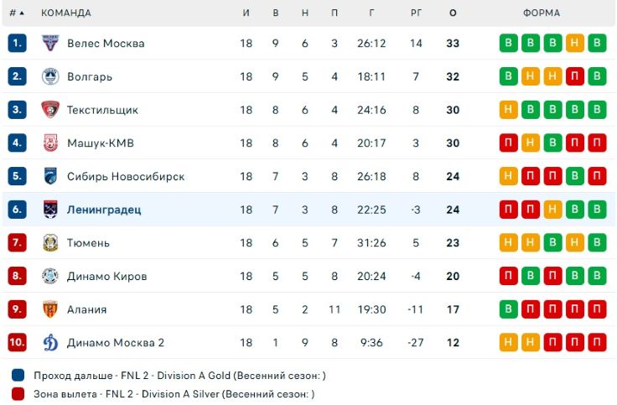The image size is (617, 405).
Task: Sort standings by РГ goal difference
Action: (x=416, y=13)
